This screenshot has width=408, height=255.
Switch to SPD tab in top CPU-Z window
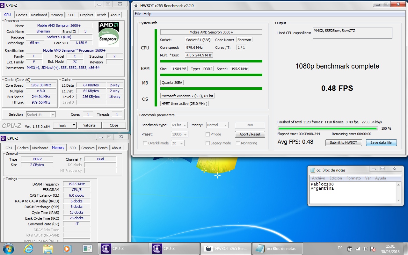71,15
